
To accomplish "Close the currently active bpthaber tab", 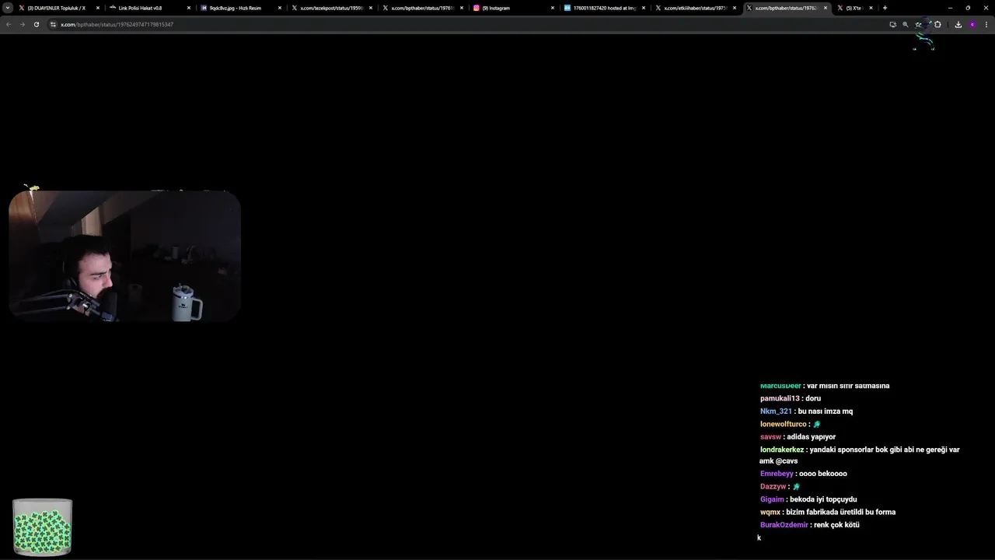I will tap(826, 8).
